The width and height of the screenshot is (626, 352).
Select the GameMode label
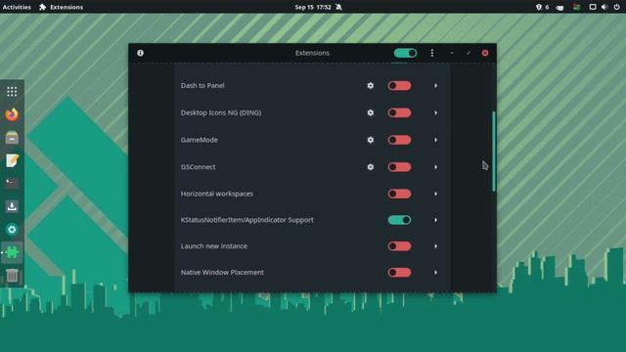200,140
